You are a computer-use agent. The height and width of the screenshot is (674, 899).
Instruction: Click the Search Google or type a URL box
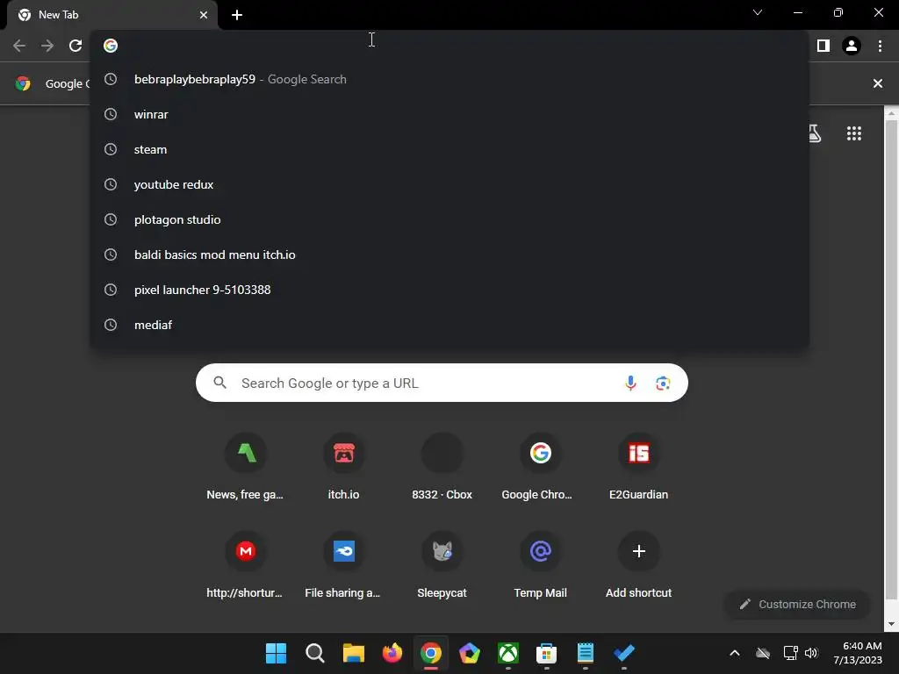tap(442, 383)
